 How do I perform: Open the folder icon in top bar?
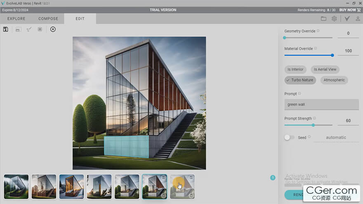pos(323,19)
